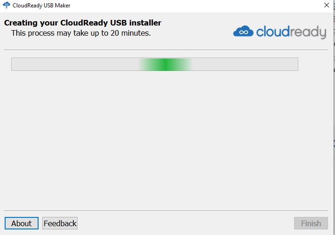Click the green moving progress indicator
The width and height of the screenshot is (335, 235).
click(165, 64)
